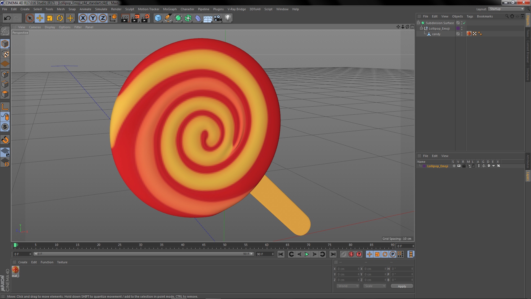The height and width of the screenshot is (299, 531).
Task: Switch coordinate system icon
Action: (113, 18)
